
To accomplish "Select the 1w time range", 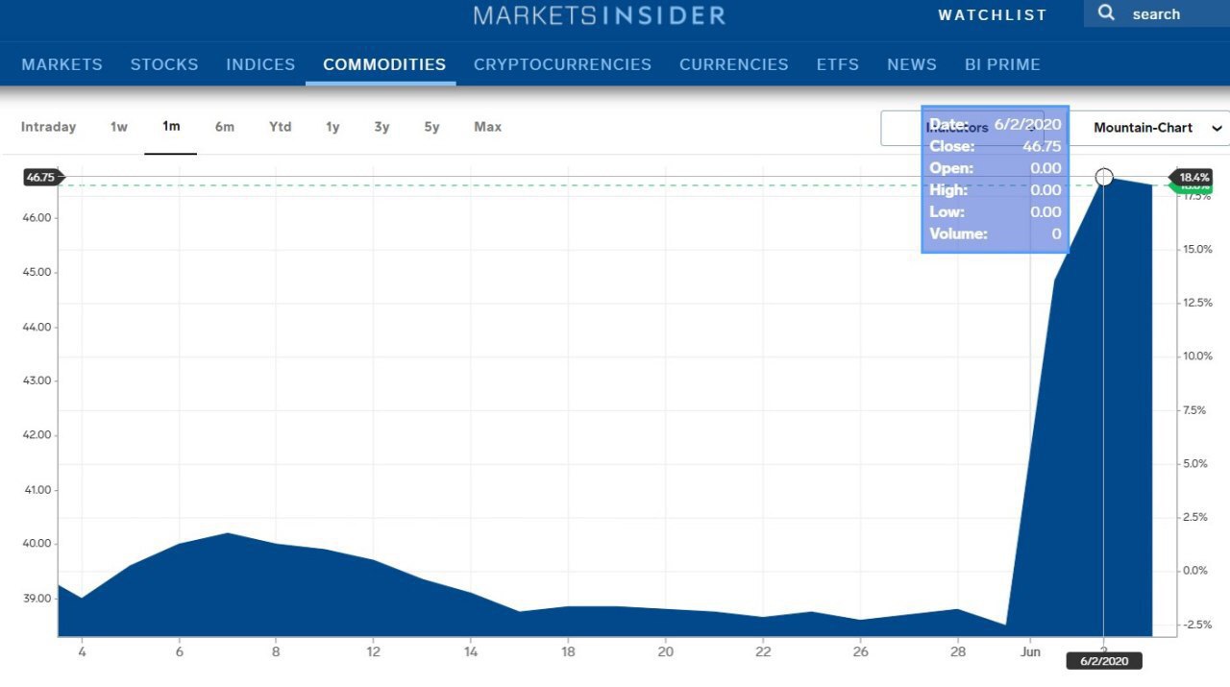I will pyautogui.click(x=119, y=127).
